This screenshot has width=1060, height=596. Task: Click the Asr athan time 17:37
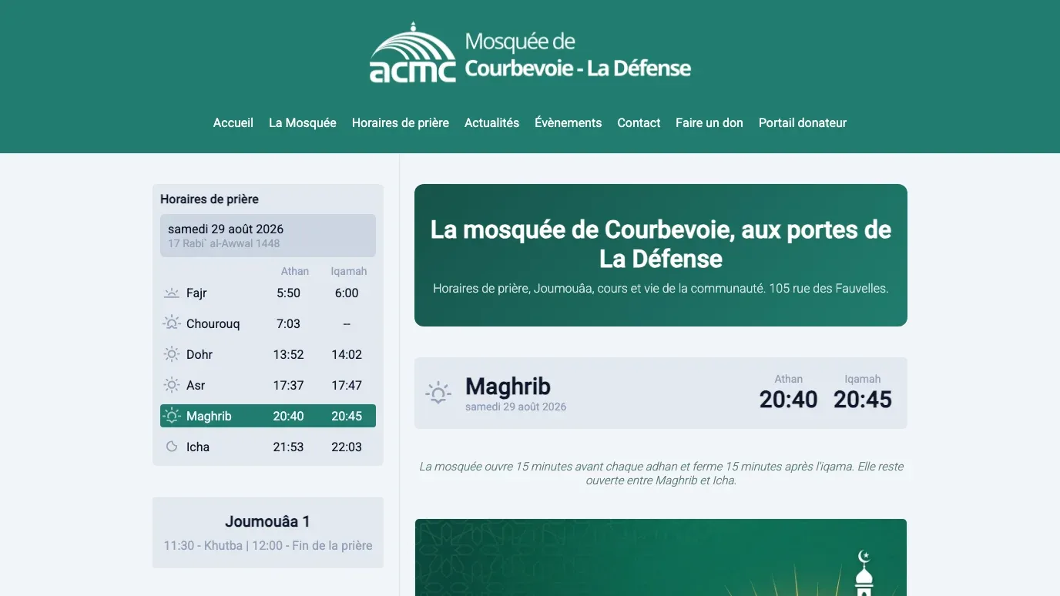click(x=288, y=386)
